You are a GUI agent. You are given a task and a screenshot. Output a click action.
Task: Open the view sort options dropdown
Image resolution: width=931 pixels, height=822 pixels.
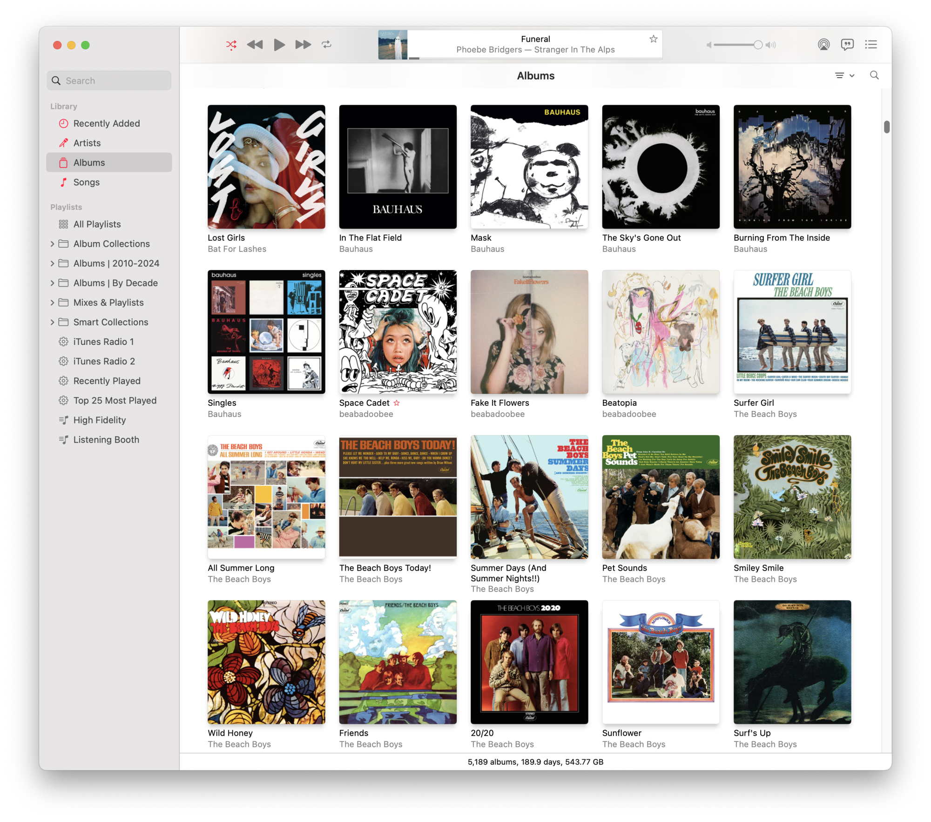[844, 75]
